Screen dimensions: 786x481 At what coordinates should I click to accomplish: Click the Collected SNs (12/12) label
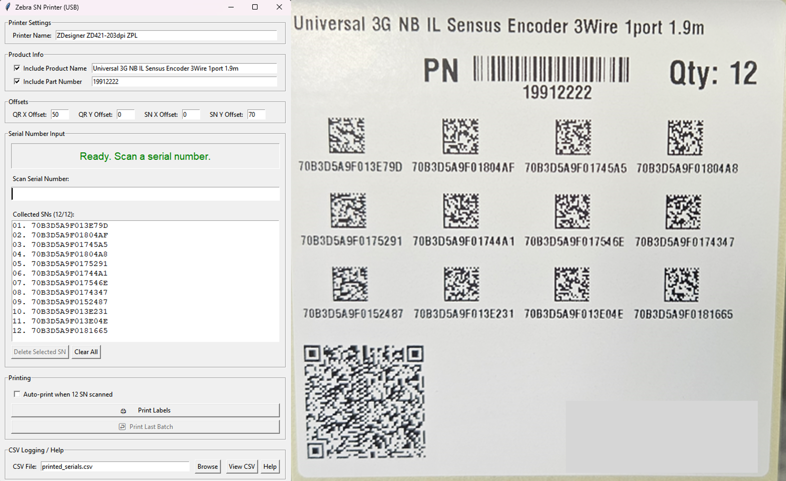point(44,214)
